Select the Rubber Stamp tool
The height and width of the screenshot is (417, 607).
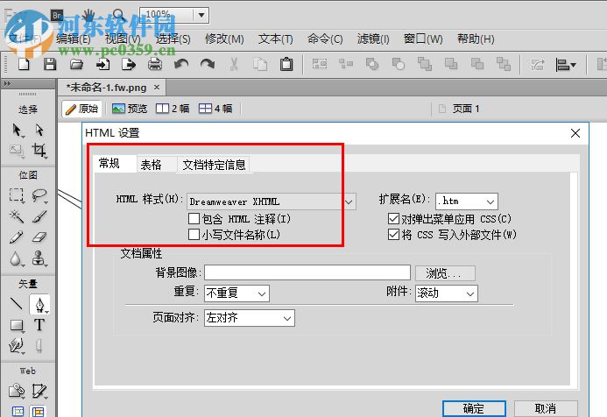click(x=39, y=258)
